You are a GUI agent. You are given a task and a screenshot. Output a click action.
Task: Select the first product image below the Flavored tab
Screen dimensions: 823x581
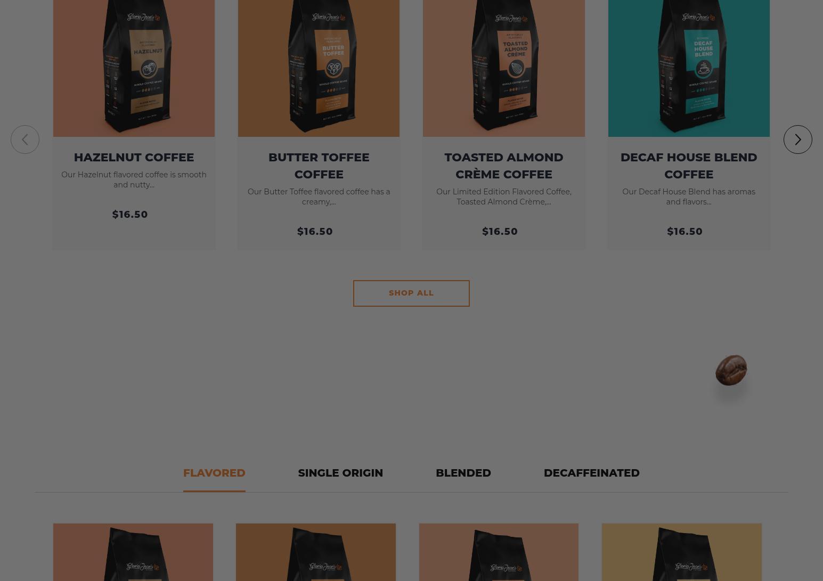[133, 552]
